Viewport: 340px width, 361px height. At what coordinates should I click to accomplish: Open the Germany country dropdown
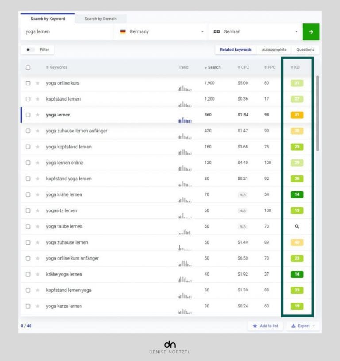161,31
